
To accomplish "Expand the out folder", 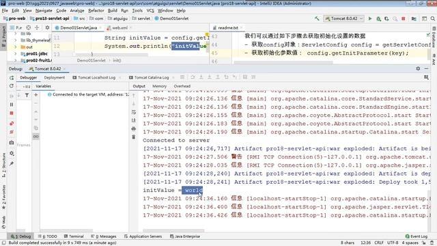I will 15,47.
